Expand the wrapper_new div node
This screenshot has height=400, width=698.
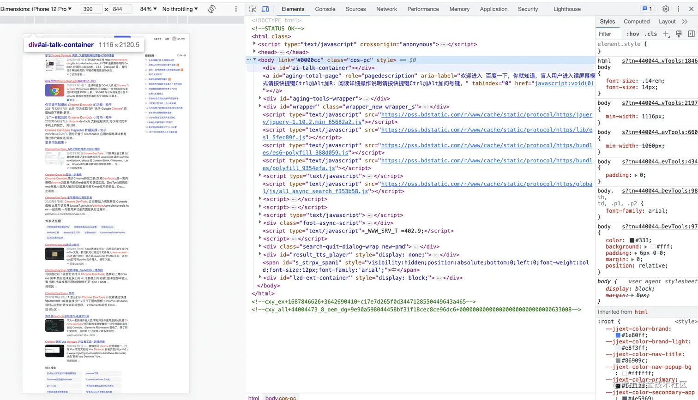(260, 106)
